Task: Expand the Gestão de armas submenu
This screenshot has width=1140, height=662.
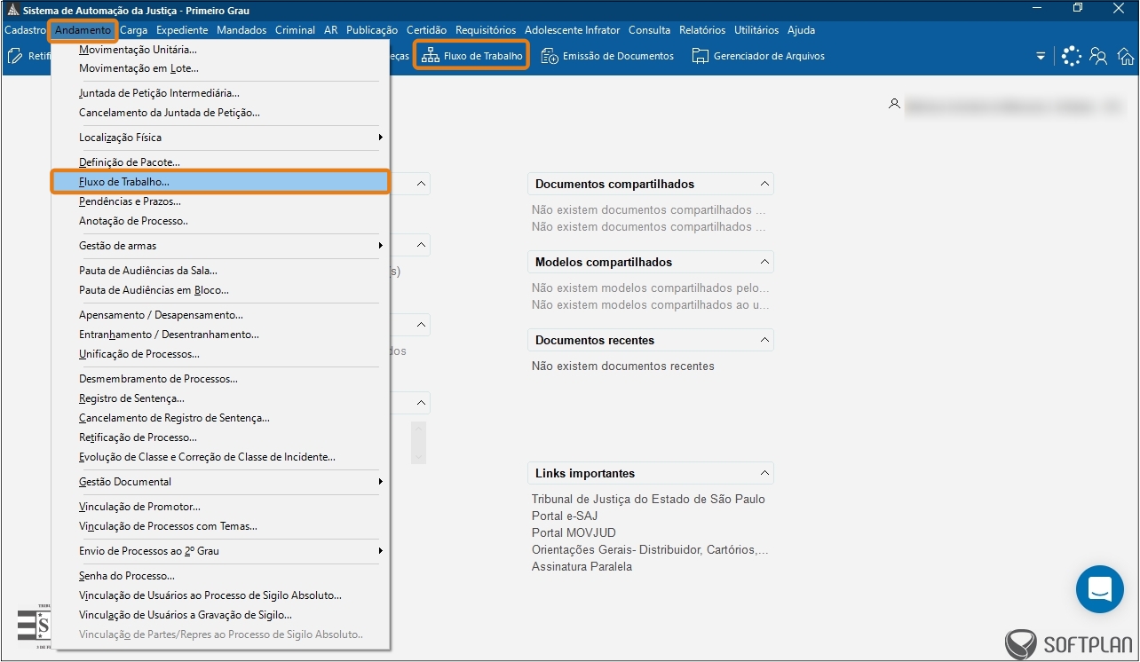Action: click(220, 246)
